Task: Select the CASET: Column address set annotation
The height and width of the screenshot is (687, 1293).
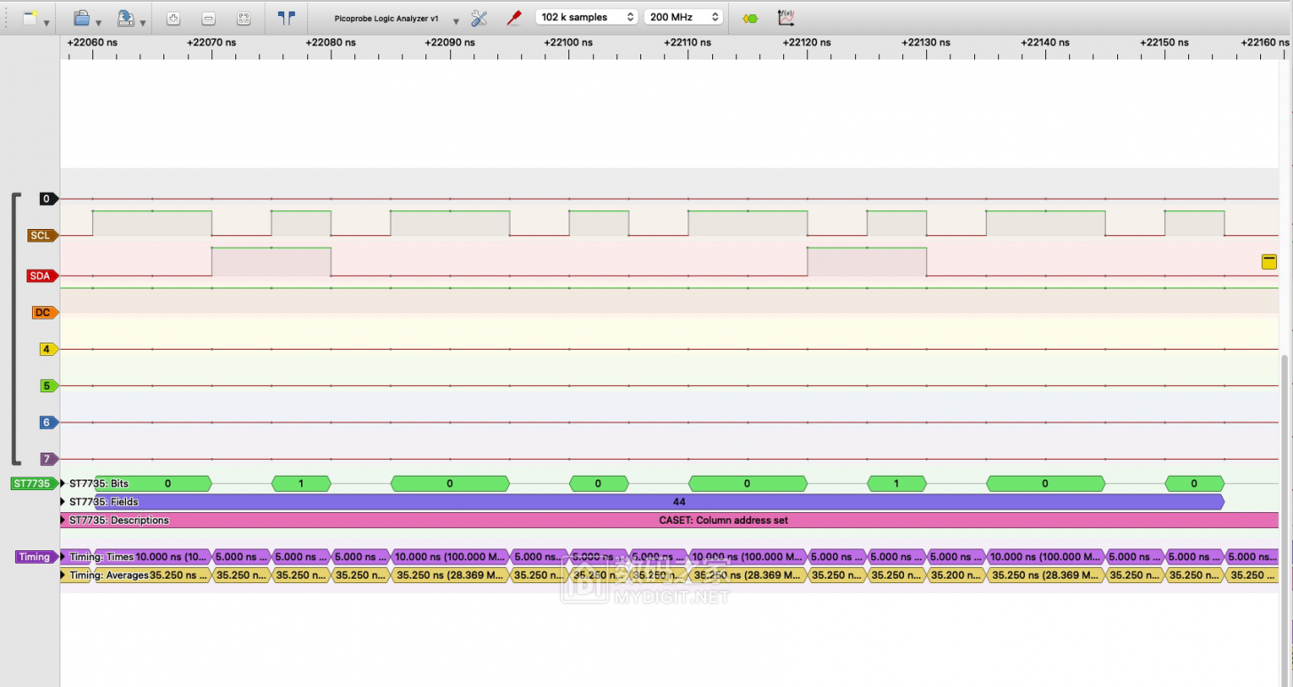Action: (670, 520)
